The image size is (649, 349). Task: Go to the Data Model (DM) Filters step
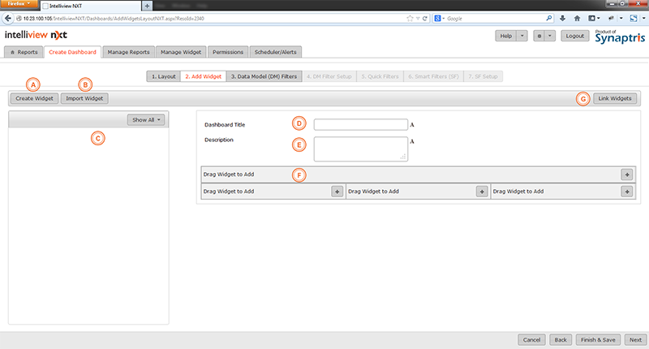click(x=264, y=76)
